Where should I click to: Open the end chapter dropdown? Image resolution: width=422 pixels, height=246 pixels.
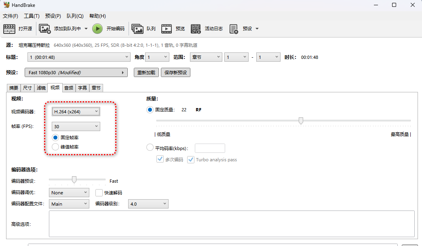point(268,57)
